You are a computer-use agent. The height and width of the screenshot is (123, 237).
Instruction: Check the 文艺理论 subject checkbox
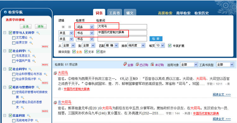(14, 38)
